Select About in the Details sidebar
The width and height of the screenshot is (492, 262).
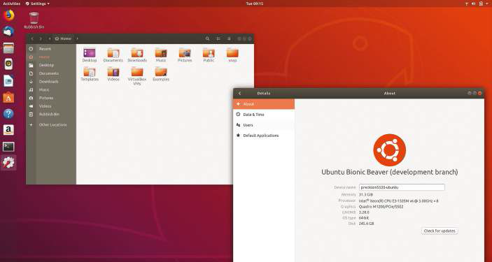pos(264,103)
